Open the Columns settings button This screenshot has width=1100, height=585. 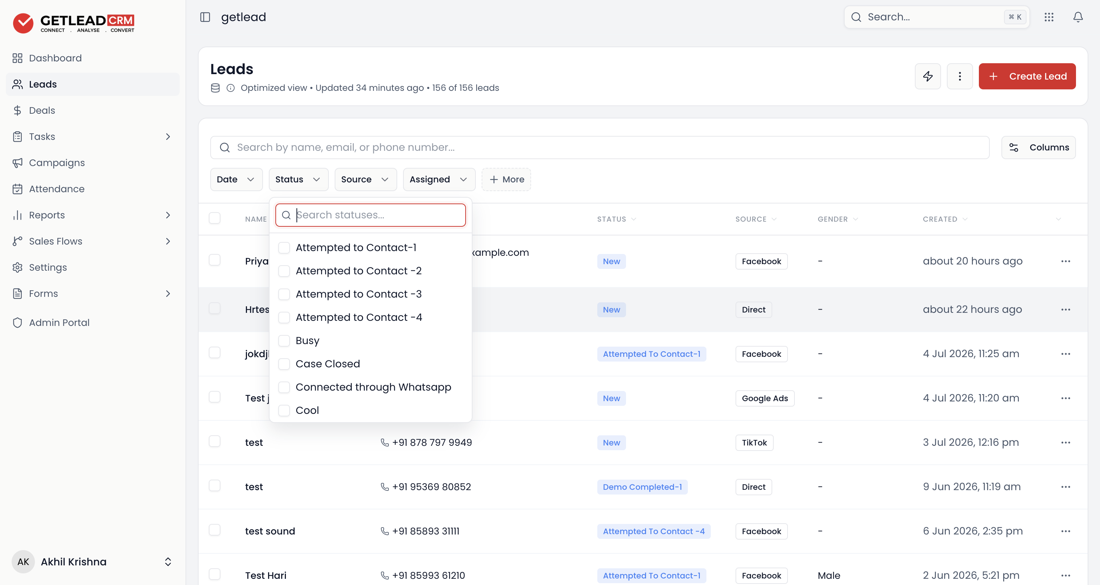1038,148
